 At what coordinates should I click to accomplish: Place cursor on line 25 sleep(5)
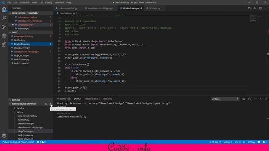click(70, 91)
